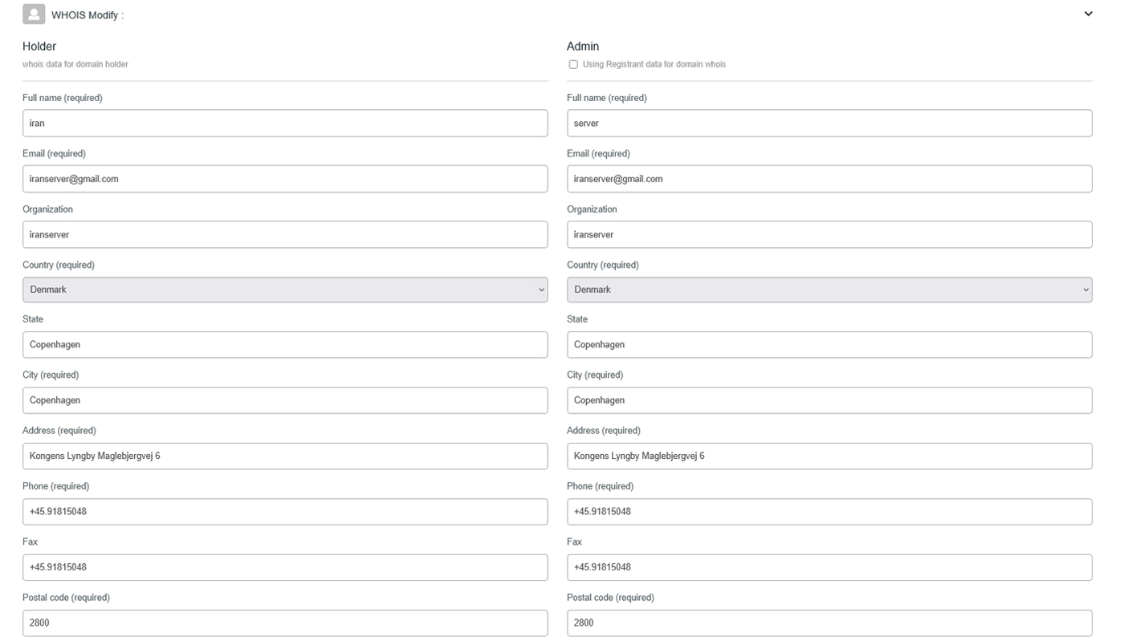Focus the Holder Email input field

click(x=285, y=179)
